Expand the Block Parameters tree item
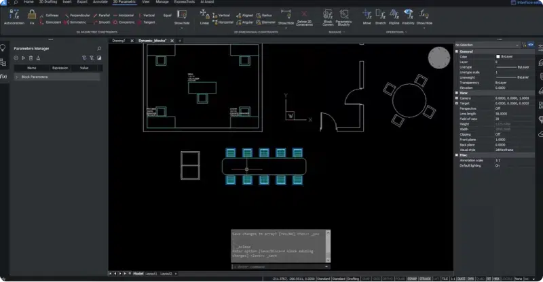This screenshot has width=543, height=282. [x=16, y=77]
